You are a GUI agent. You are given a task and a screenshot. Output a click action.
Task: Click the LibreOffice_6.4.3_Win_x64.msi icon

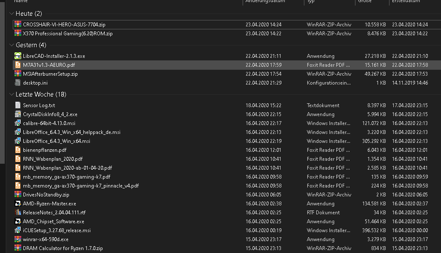[18, 141]
